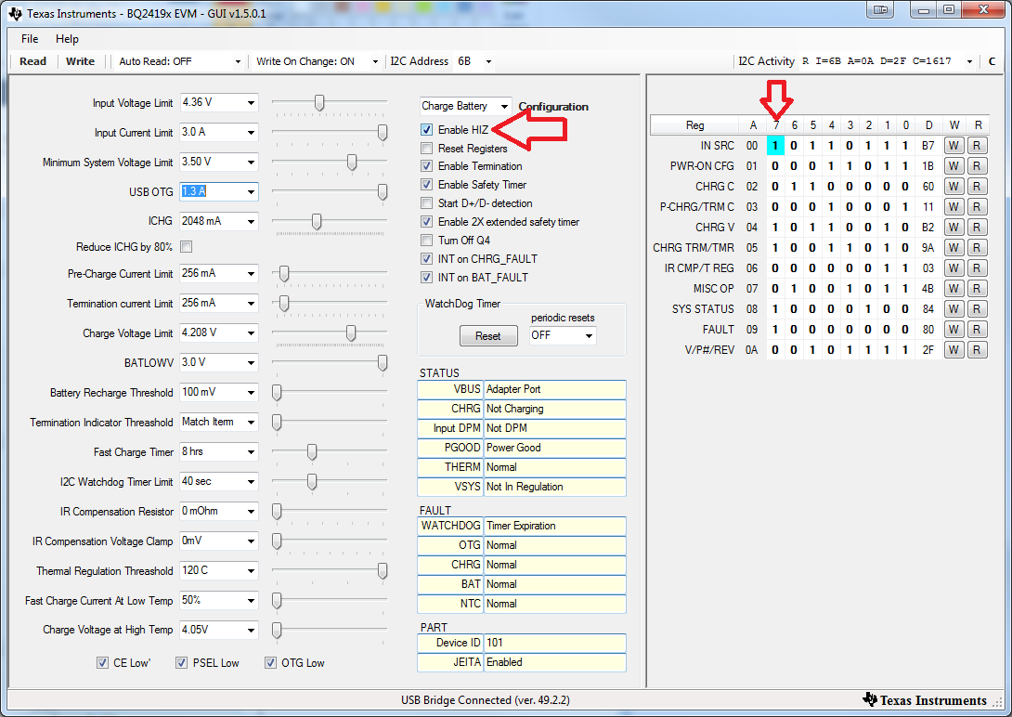
Task: Read the P-CHRG/TRM C register
Action: click(977, 207)
